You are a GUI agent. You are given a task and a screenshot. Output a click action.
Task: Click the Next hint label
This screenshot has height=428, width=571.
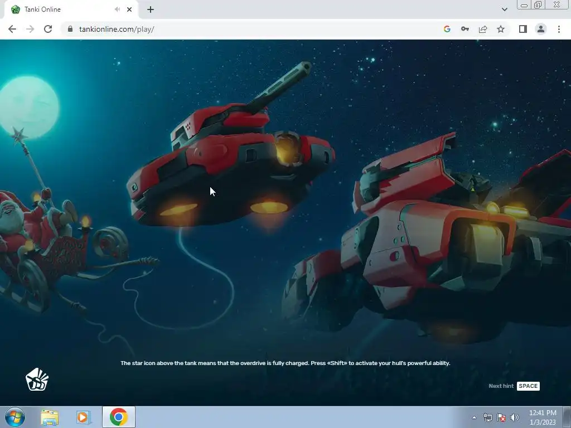click(x=501, y=386)
